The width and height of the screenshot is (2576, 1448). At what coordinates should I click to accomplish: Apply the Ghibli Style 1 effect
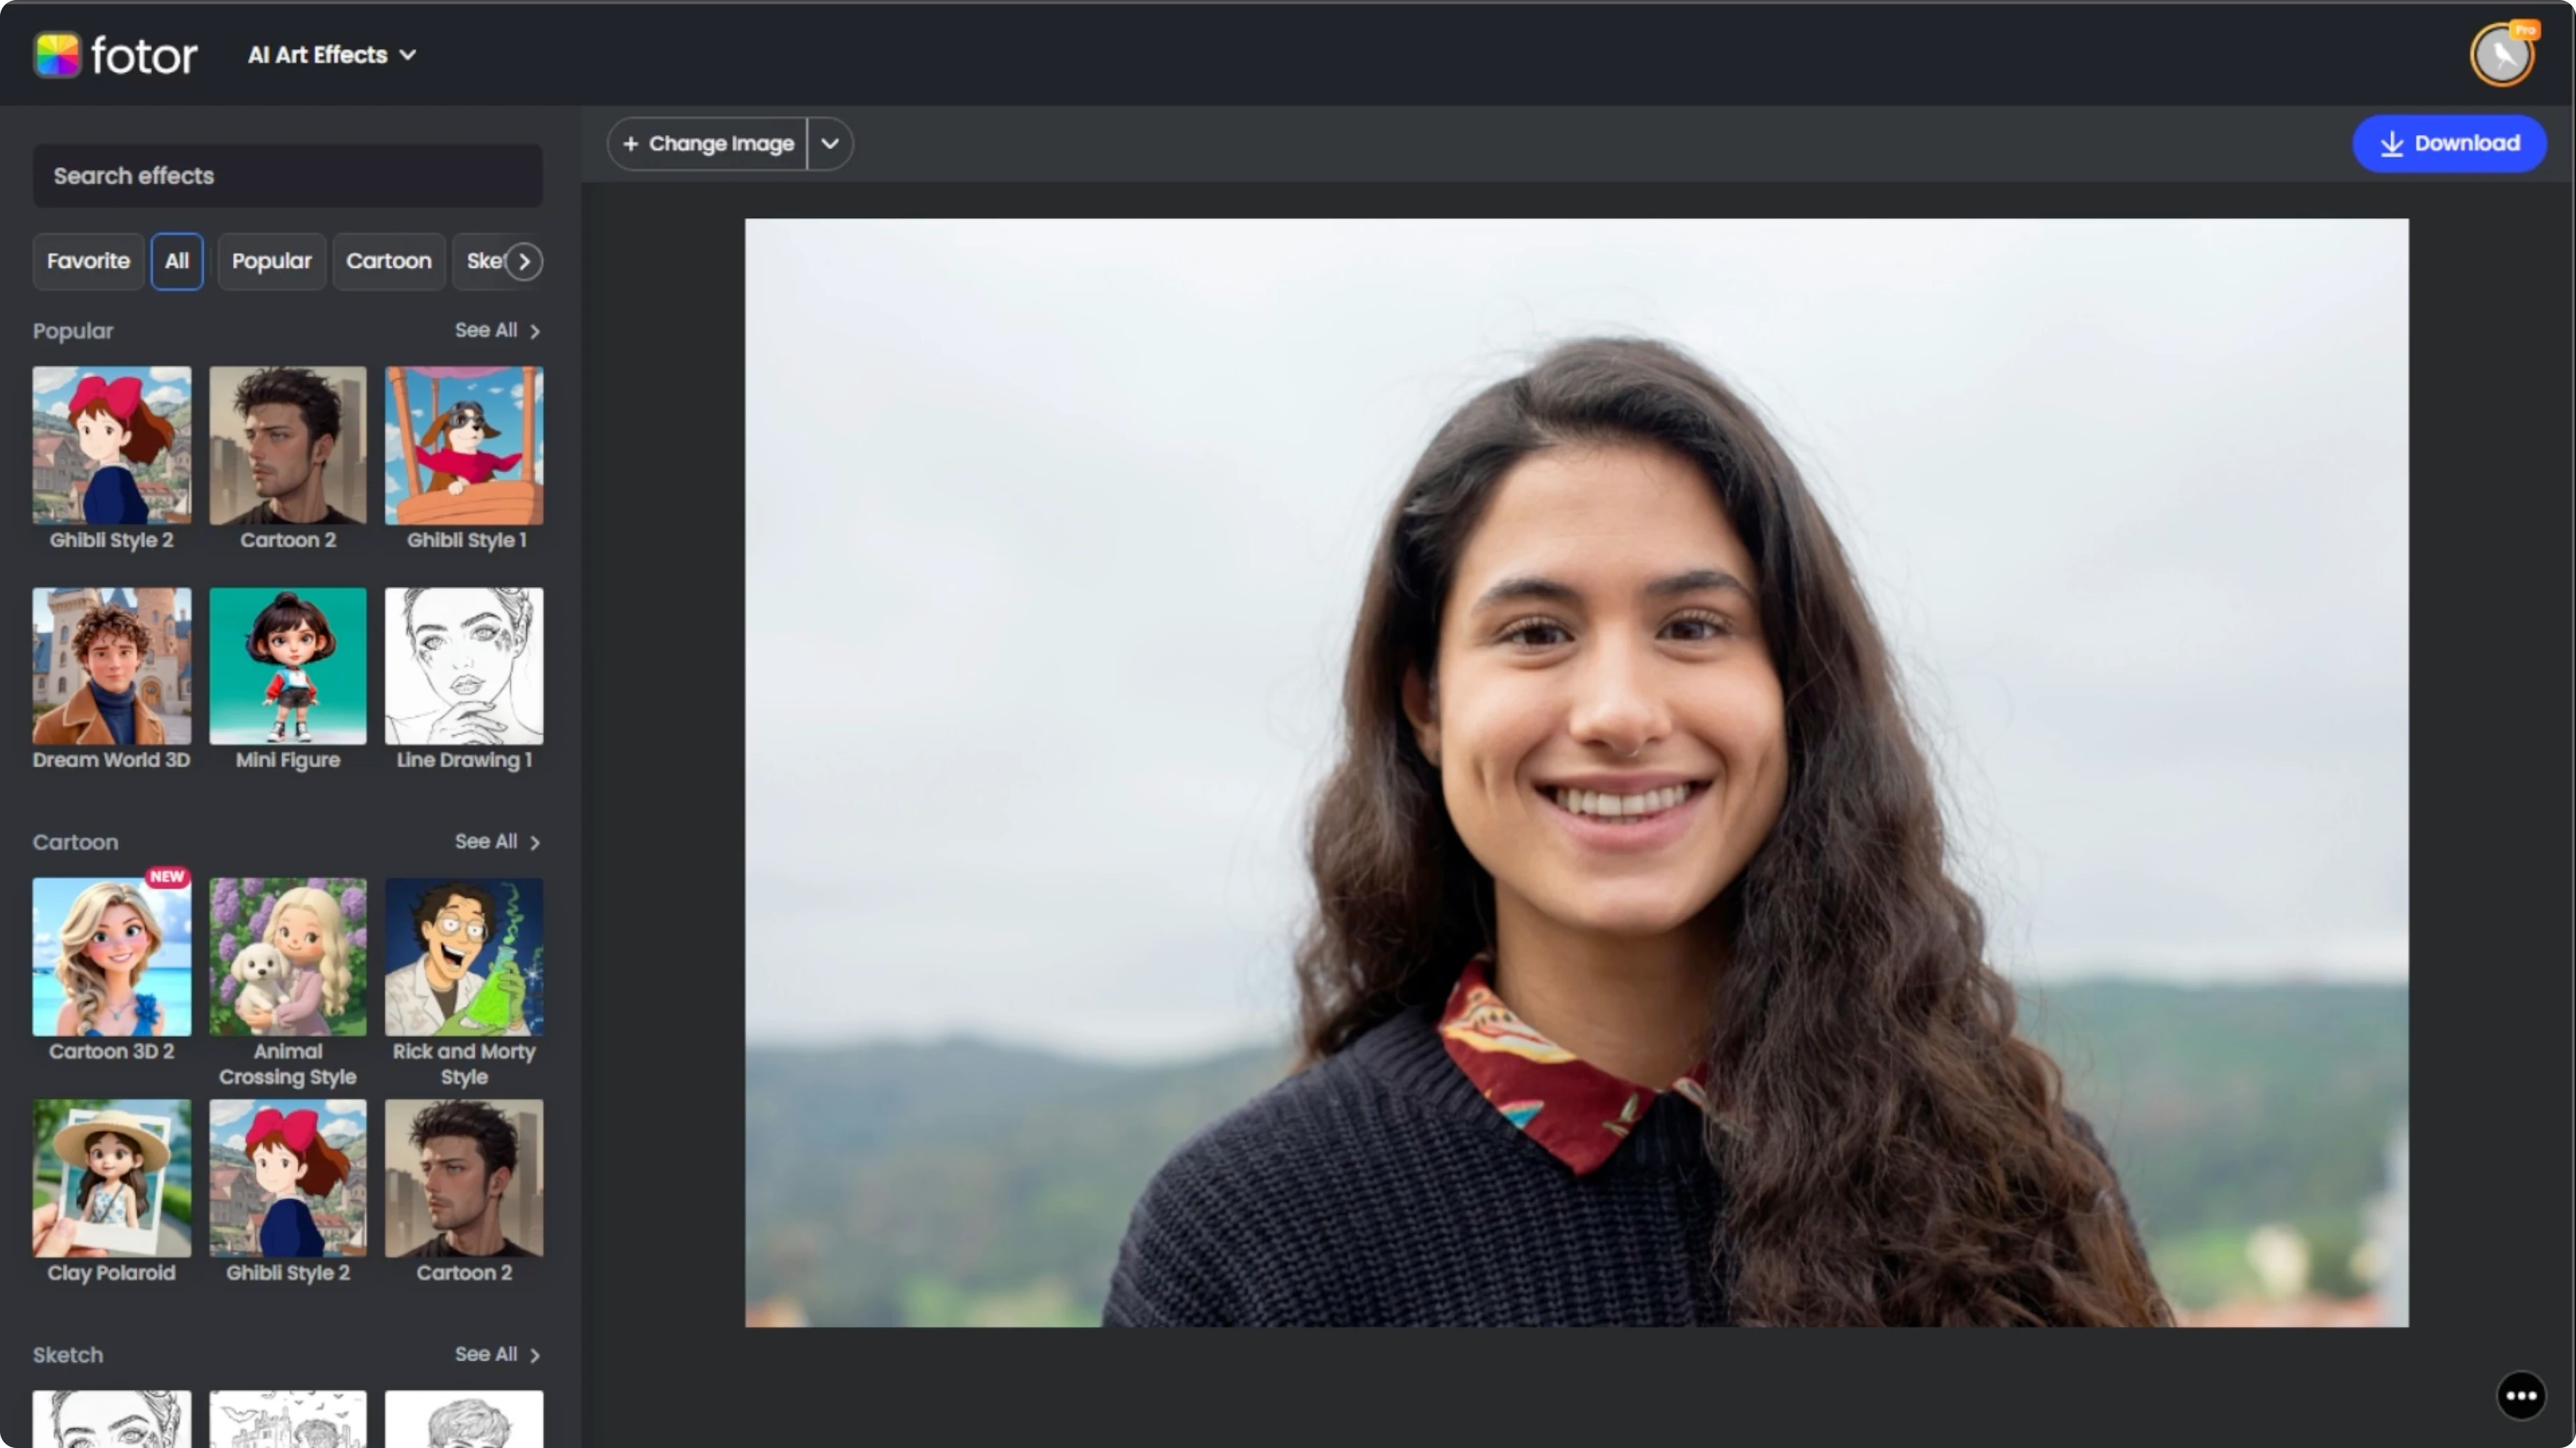click(464, 446)
